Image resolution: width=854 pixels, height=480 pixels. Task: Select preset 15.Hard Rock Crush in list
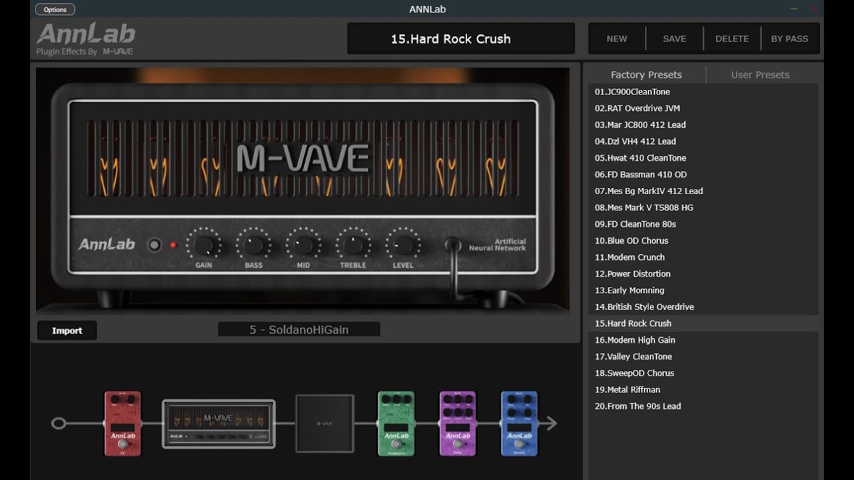[703, 323]
